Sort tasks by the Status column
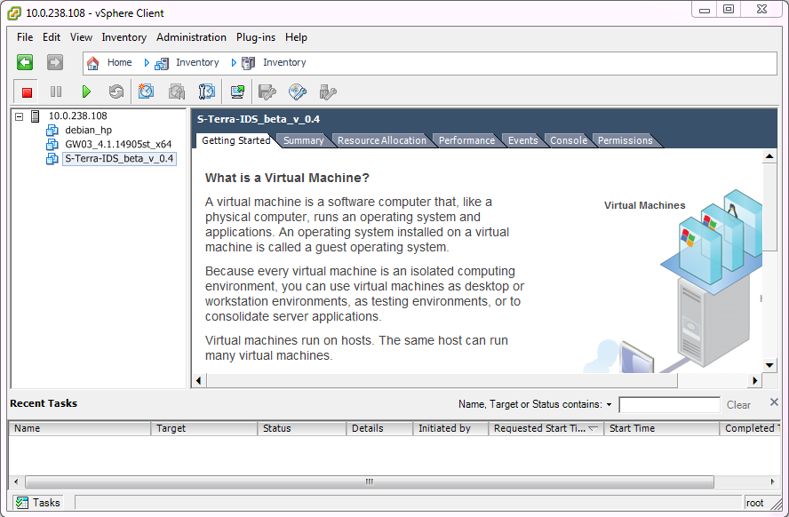This screenshot has width=789, height=517. (x=302, y=428)
